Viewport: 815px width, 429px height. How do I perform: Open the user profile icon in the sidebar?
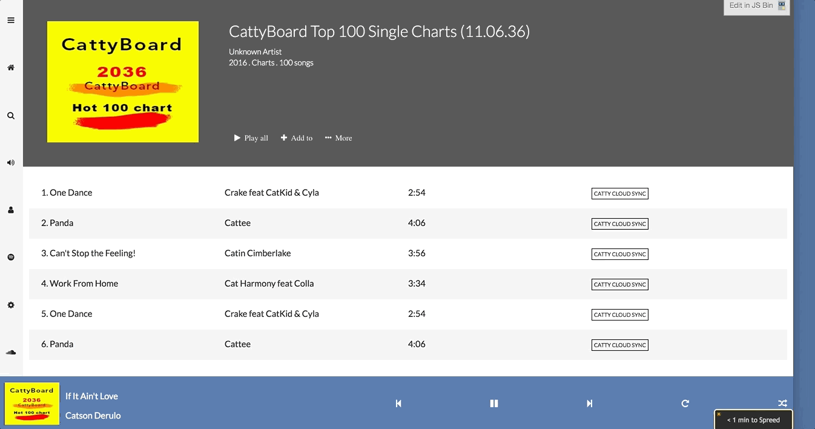[11, 210]
